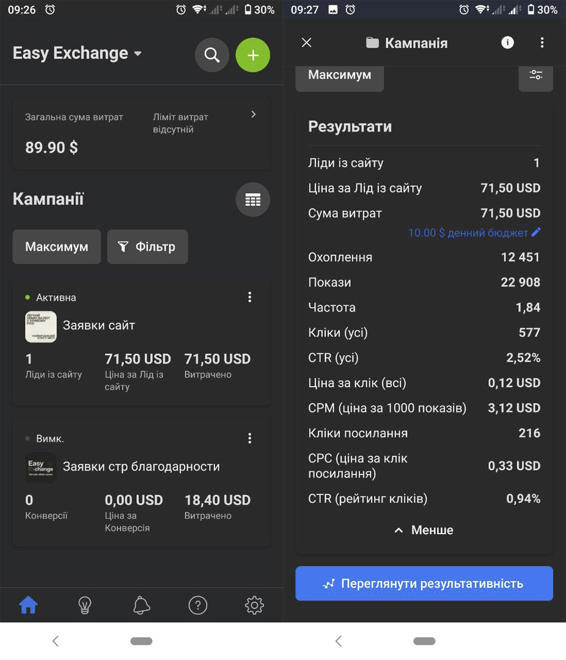This screenshot has height=660, width=566.
Task: Tap the green plus create button
Action: [252, 55]
